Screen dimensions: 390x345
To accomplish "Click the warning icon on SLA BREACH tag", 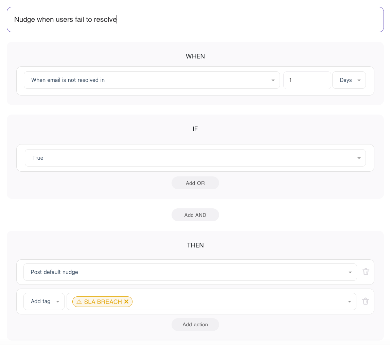I will (79, 302).
